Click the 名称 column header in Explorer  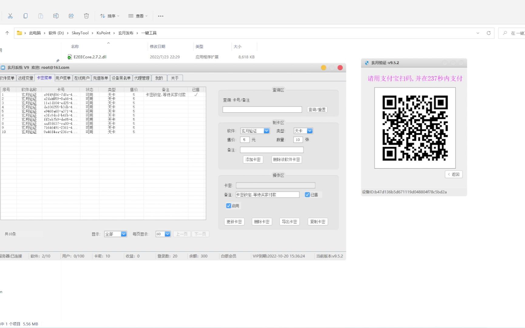pos(75,46)
